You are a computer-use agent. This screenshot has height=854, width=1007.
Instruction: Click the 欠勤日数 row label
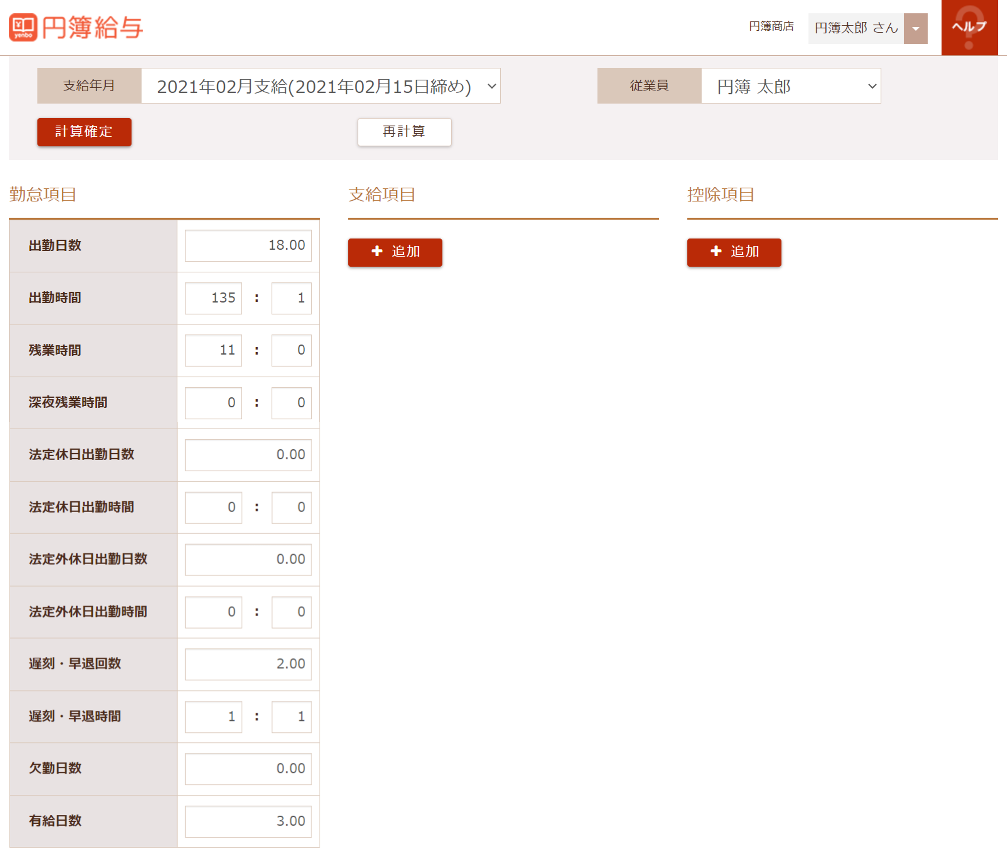pos(55,769)
